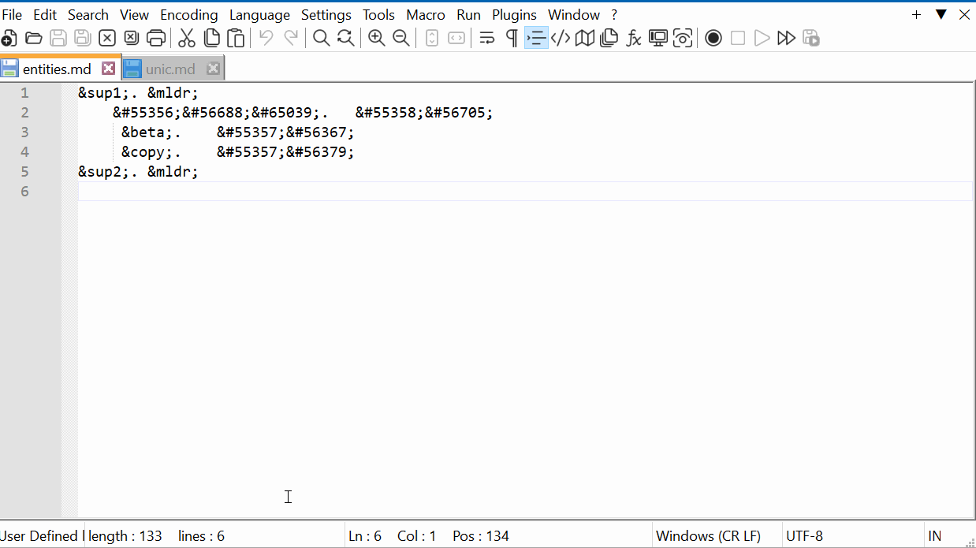Open the Tools menu
The width and height of the screenshot is (976, 548).
[x=379, y=15]
